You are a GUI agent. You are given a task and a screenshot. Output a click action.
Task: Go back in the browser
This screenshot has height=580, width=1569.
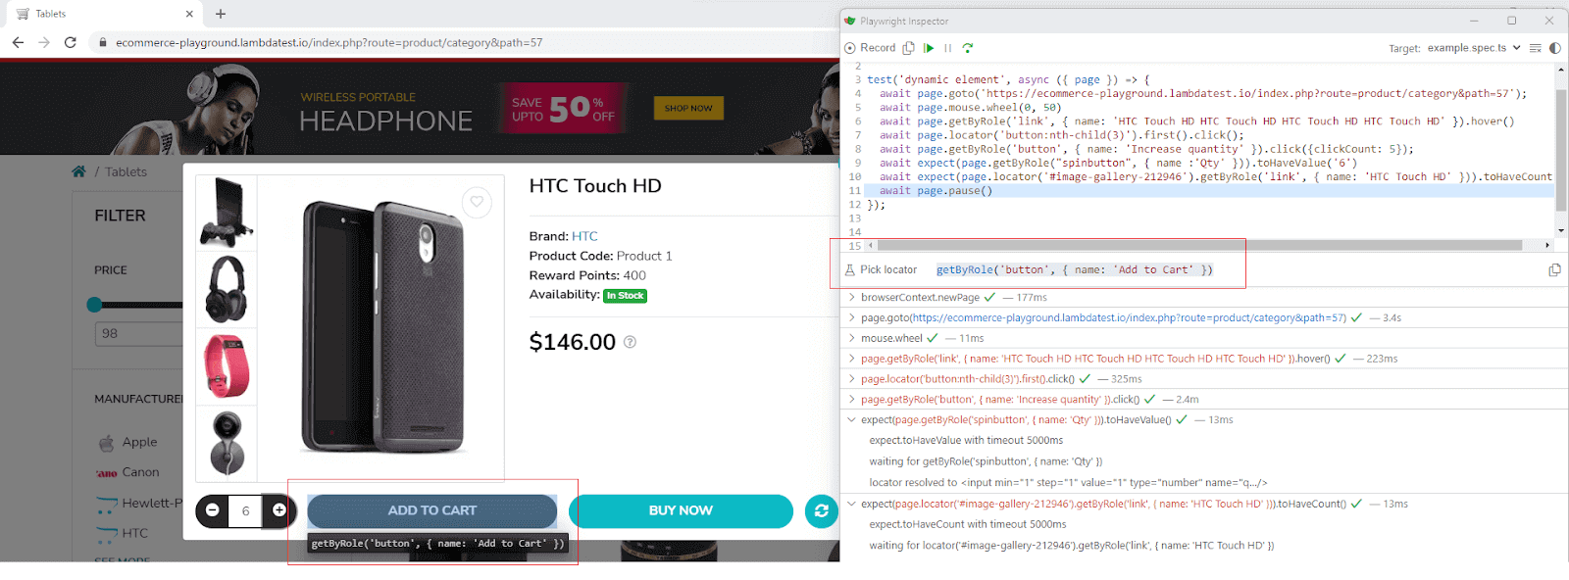(18, 42)
